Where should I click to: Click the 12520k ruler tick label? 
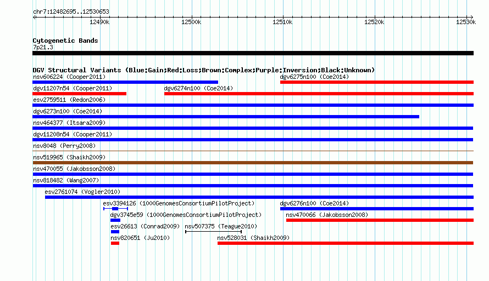[374, 22]
